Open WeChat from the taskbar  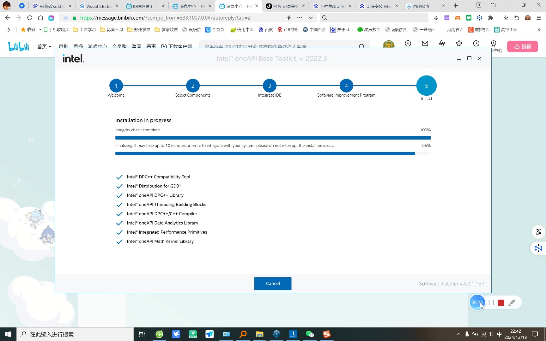click(x=310, y=334)
